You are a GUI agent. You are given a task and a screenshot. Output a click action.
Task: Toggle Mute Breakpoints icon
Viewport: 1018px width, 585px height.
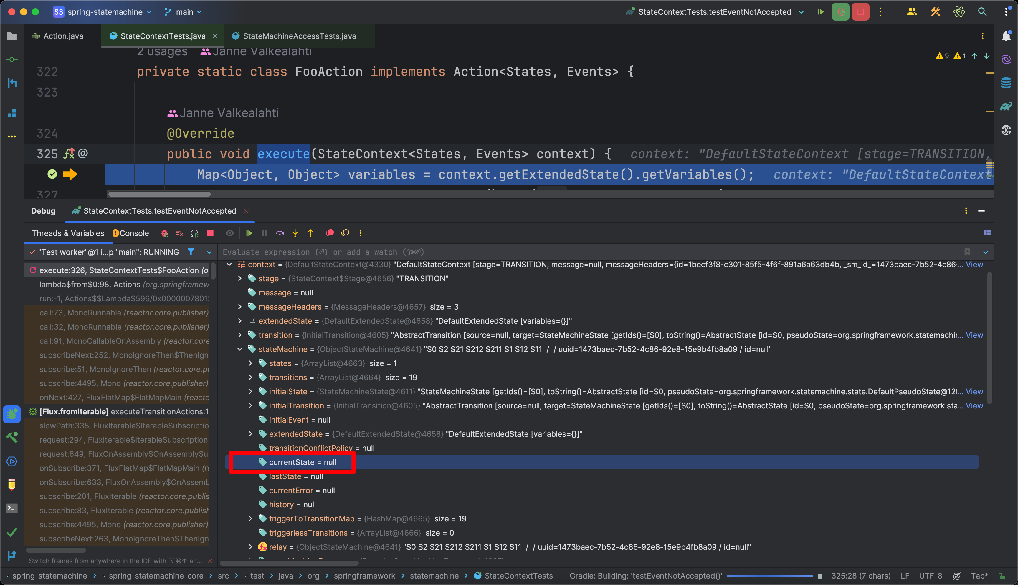[x=345, y=233]
